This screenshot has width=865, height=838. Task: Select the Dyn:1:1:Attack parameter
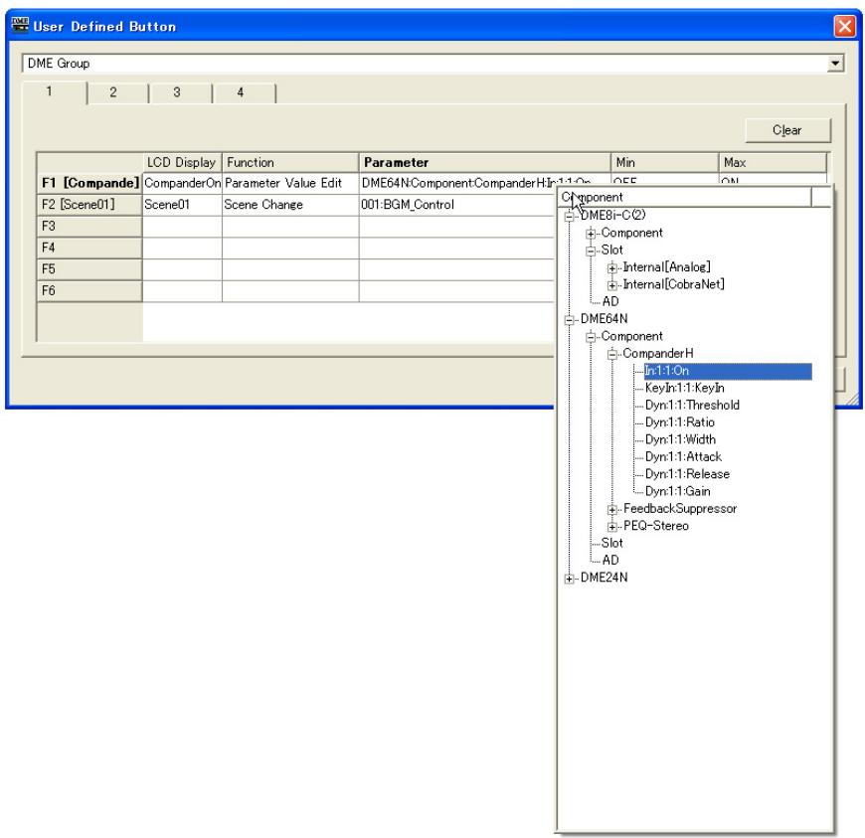pyautogui.click(x=683, y=456)
